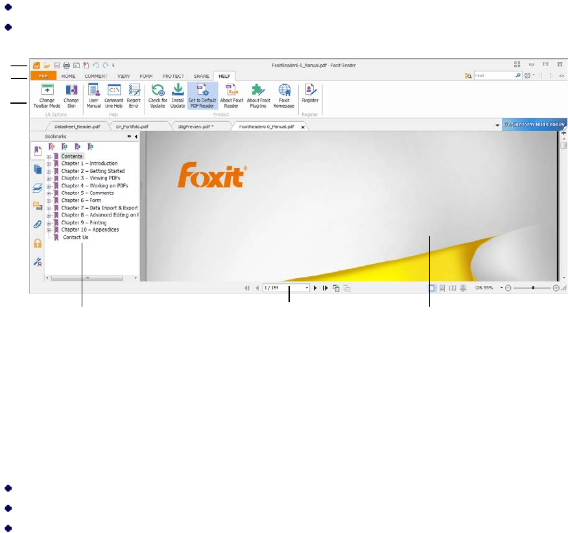Screen dimensions: 568x533
Task: Open the Security lock panel
Action: click(x=38, y=243)
